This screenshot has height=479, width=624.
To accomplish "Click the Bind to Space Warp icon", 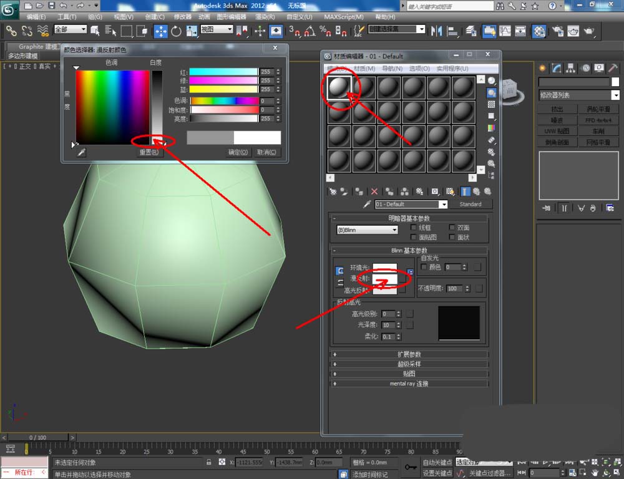I will pos(42,31).
